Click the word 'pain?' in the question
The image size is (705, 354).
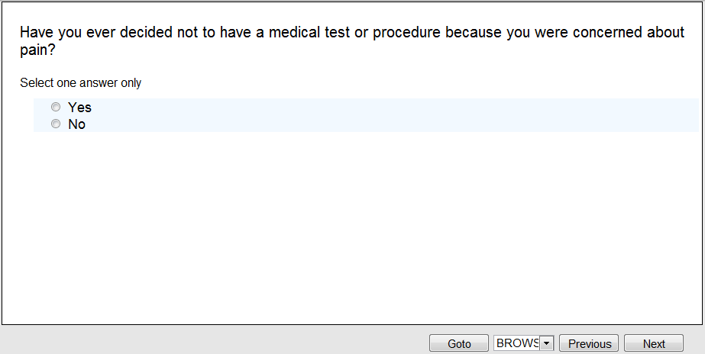(37, 50)
